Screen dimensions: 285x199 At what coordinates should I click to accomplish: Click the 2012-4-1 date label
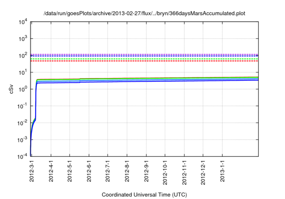pyautogui.click(x=51, y=171)
